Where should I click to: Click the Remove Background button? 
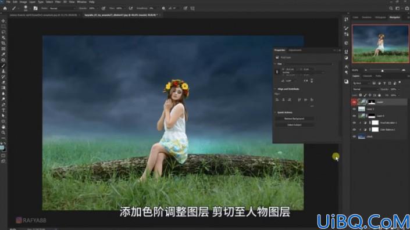coord(294,119)
